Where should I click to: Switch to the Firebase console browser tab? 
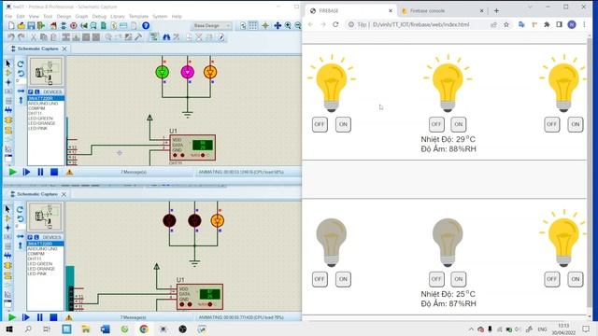[x=442, y=10]
